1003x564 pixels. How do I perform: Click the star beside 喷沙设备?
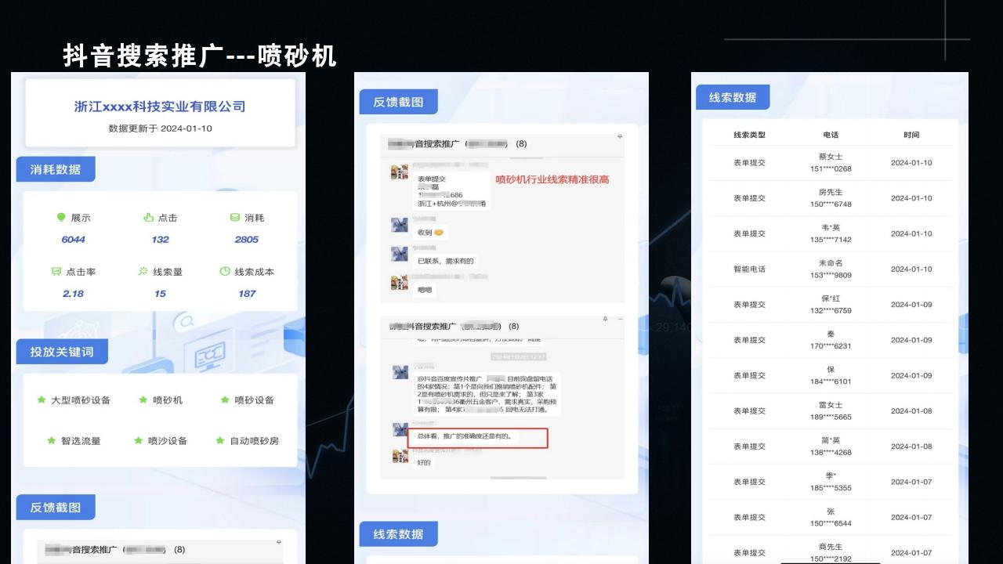point(139,440)
